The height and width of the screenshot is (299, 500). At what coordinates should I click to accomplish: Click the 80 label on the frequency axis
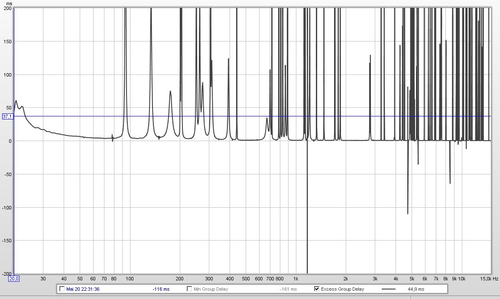click(x=114, y=279)
